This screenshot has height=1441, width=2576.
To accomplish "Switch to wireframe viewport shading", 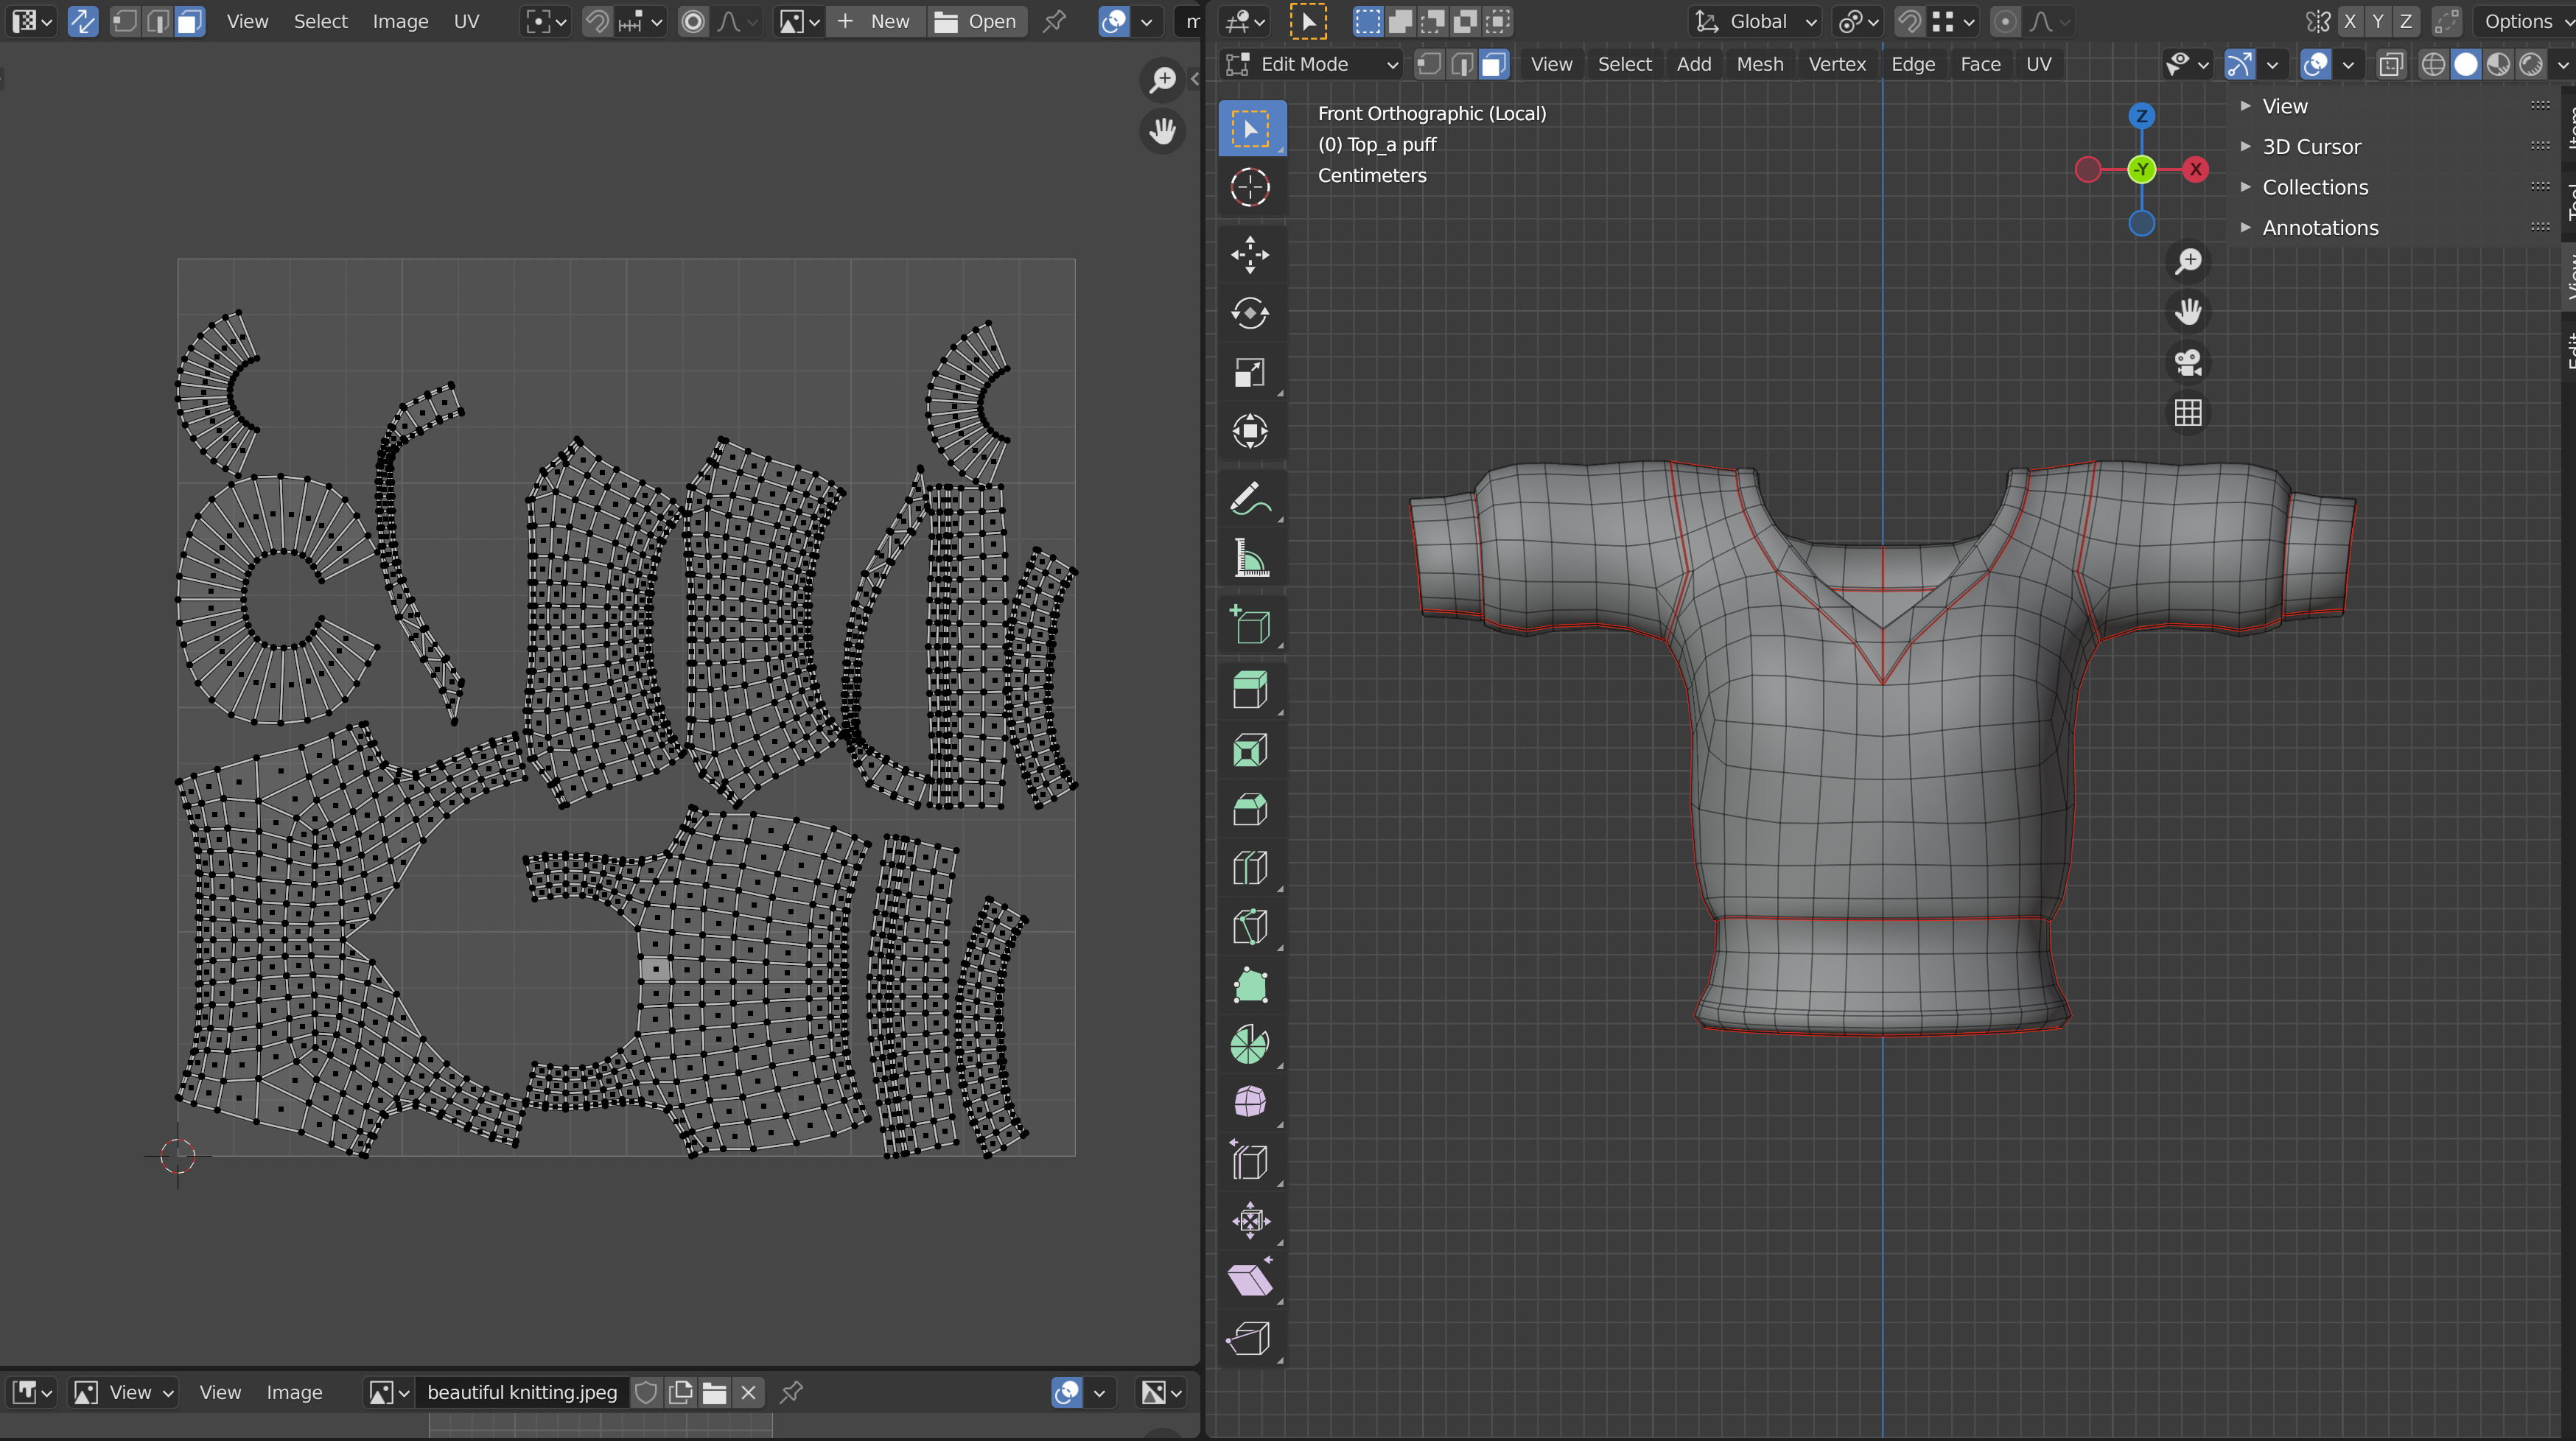I will click(2433, 64).
